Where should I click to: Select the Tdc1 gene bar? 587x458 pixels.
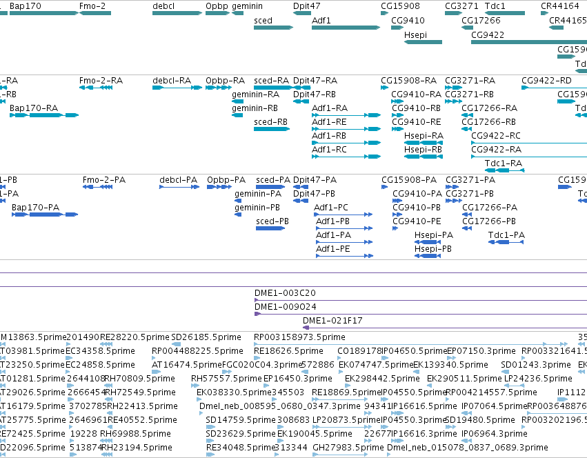[505, 13]
